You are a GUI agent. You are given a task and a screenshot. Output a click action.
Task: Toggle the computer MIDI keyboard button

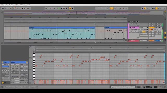click(145, 9)
